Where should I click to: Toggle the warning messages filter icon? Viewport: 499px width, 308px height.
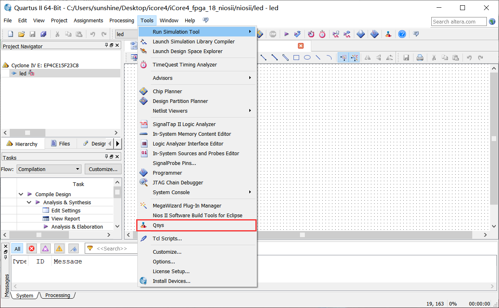coord(59,248)
